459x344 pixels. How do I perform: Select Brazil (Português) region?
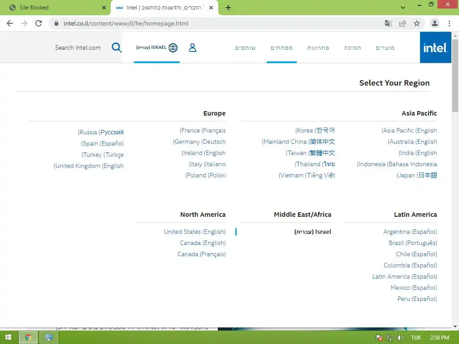(x=413, y=243)
